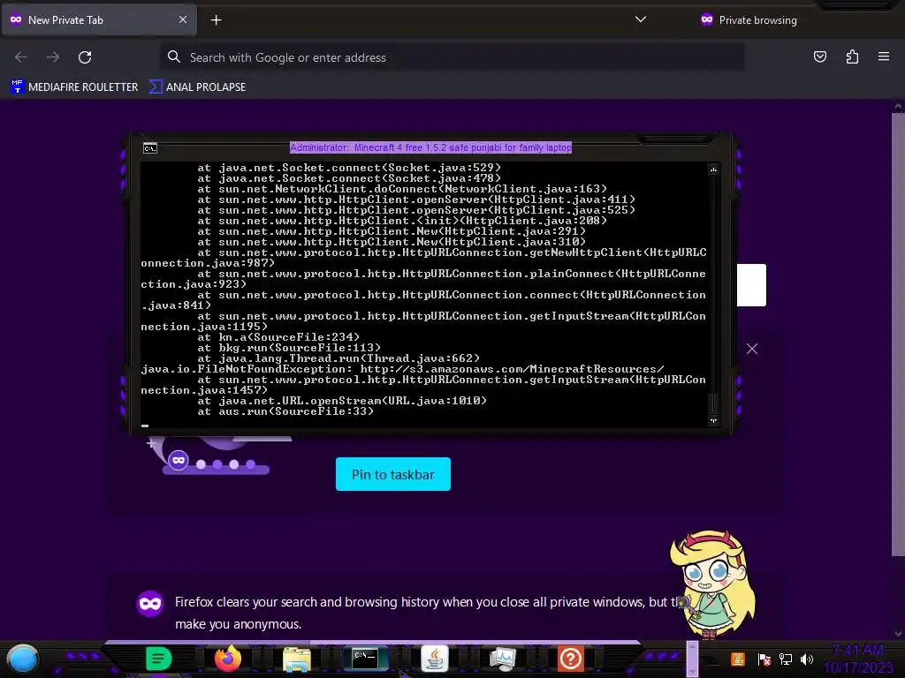Image resolution: width=905 pixels, height=678 pixels.
Task: Open Action Center flag tray icon
Action: pyautogui.click(x=764, y=659)
